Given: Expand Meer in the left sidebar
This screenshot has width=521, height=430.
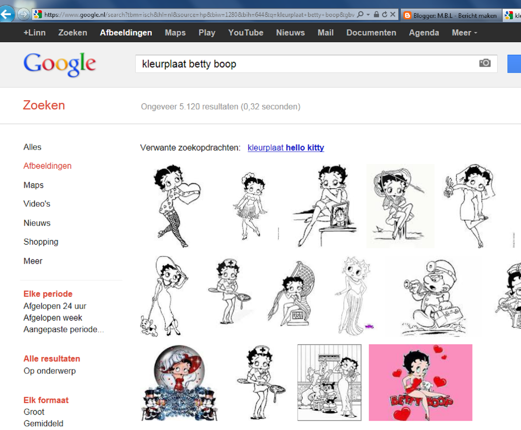Looking at the screenshot, I should (33, 261).
